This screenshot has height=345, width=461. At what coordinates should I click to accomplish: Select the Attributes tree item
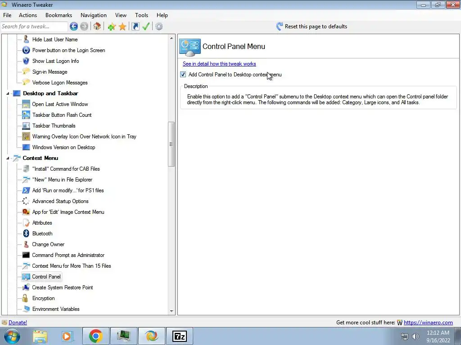pos(42,223)
